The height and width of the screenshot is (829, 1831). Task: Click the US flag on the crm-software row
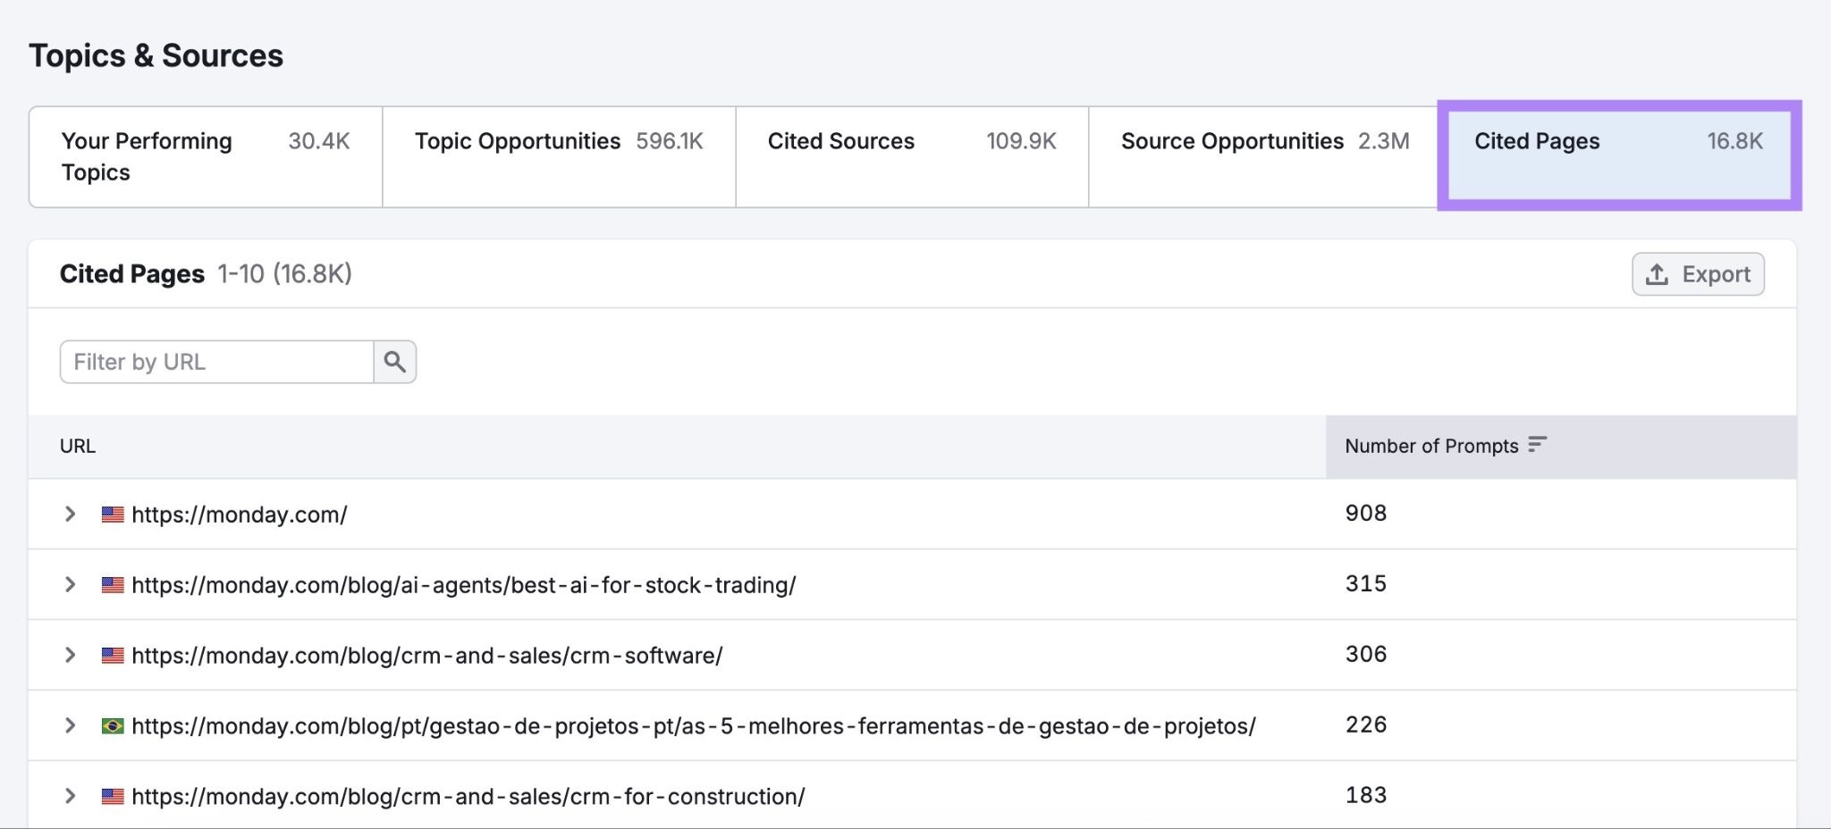[x=110, y=655]
